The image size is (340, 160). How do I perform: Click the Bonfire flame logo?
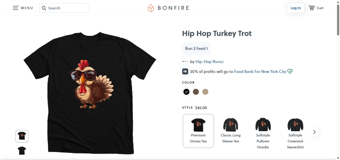pyautogui.click(x=151, y=8)
